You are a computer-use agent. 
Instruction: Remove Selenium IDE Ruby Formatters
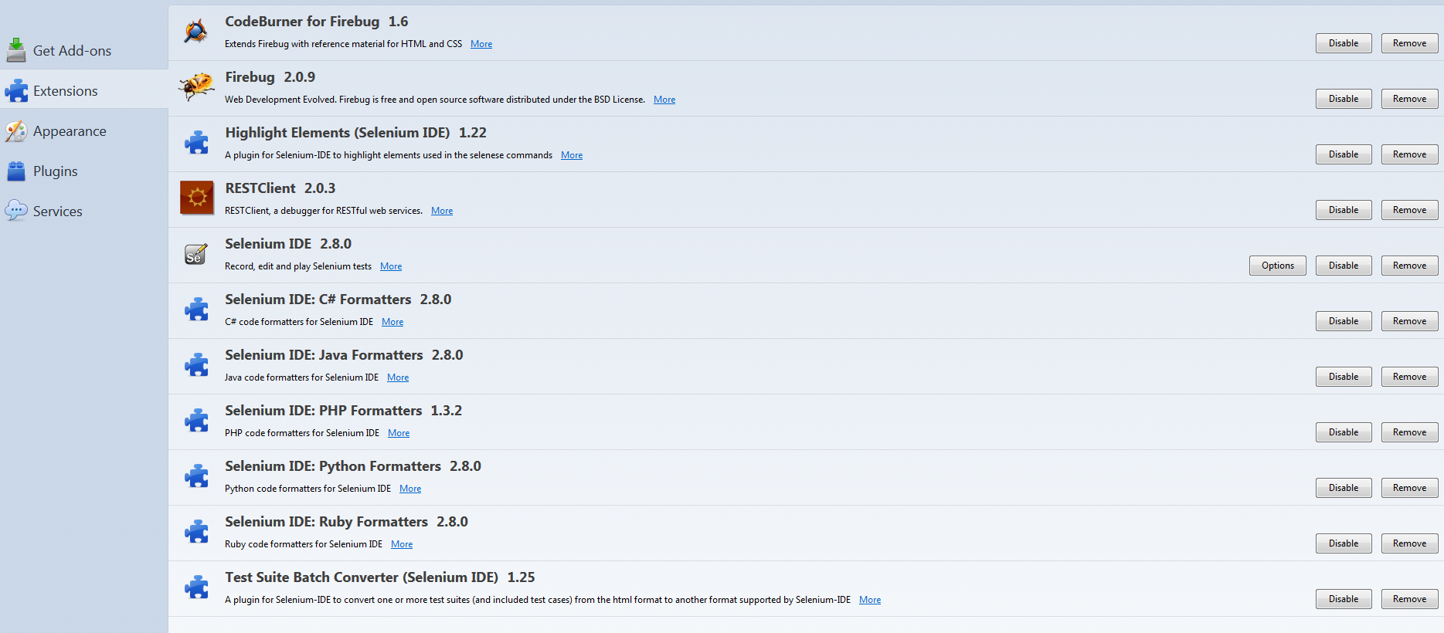pos(1409,543)
